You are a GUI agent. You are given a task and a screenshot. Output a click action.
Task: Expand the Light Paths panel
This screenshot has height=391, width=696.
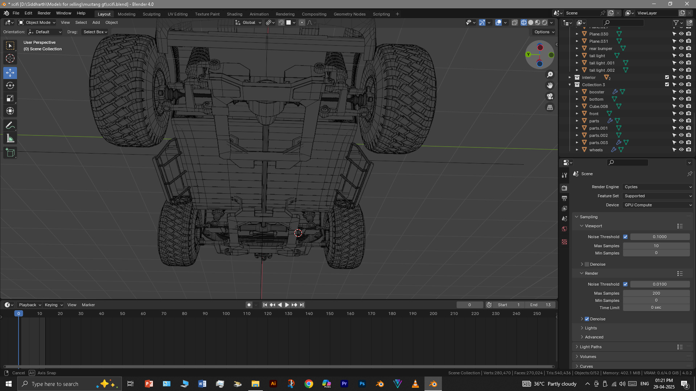tap(591, 347)
